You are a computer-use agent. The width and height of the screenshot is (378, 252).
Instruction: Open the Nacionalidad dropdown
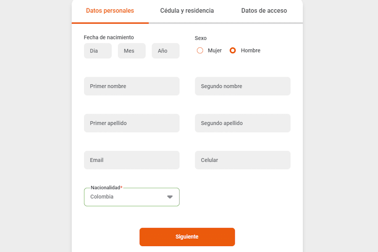[x=131, y=197]
